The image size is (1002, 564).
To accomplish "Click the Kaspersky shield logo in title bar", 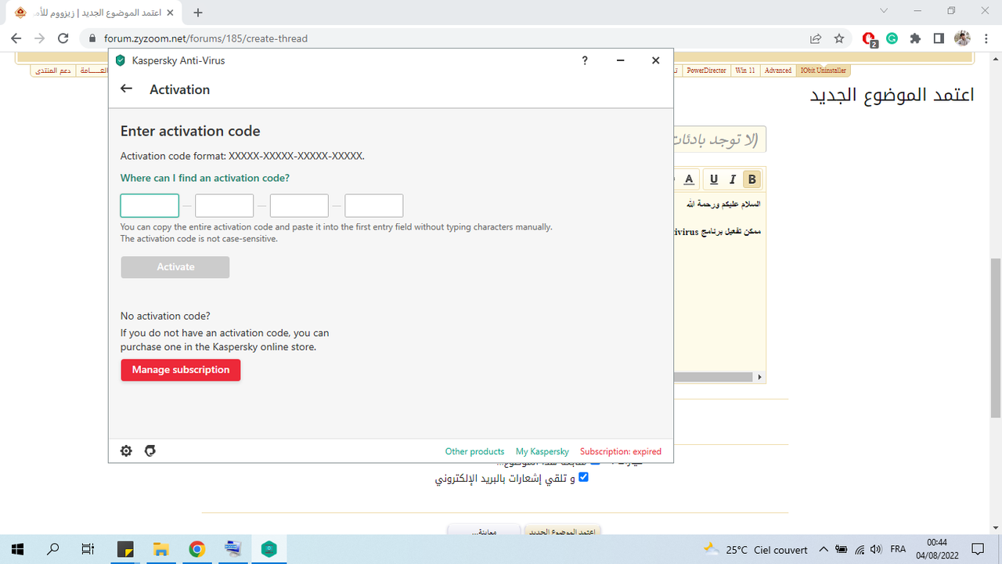I will point(120,60).
